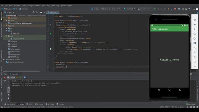This screenshot has height=112, width=199.
Task: Rotate emulator left icon
Action: click(x=195, y=34)
